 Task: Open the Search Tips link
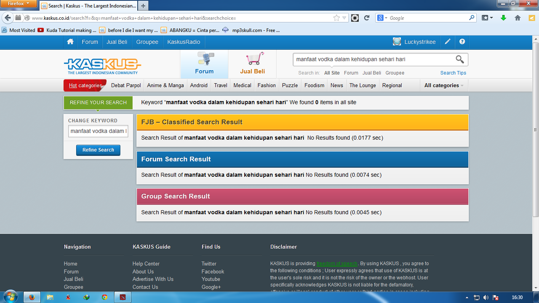tap(453, 73)
